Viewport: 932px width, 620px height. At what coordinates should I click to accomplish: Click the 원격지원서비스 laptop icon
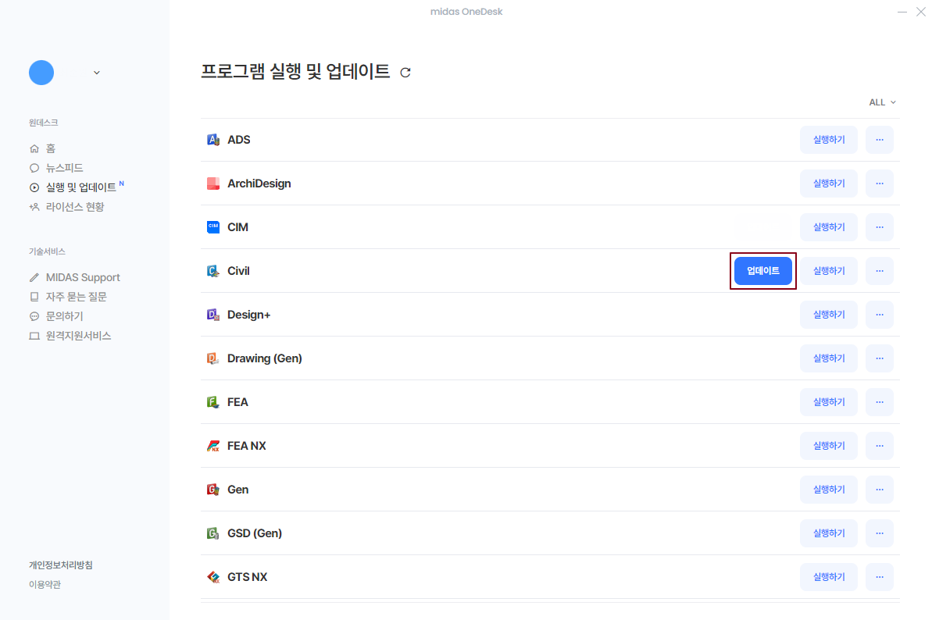pyautogui.click(x=34, y=336)
